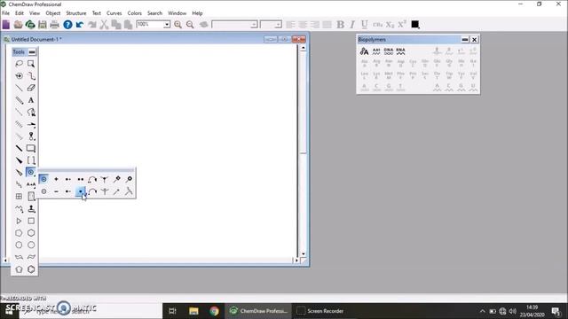Collapse the Biopolymers panel
568x319 pixels.
click(x=465, y=39)
